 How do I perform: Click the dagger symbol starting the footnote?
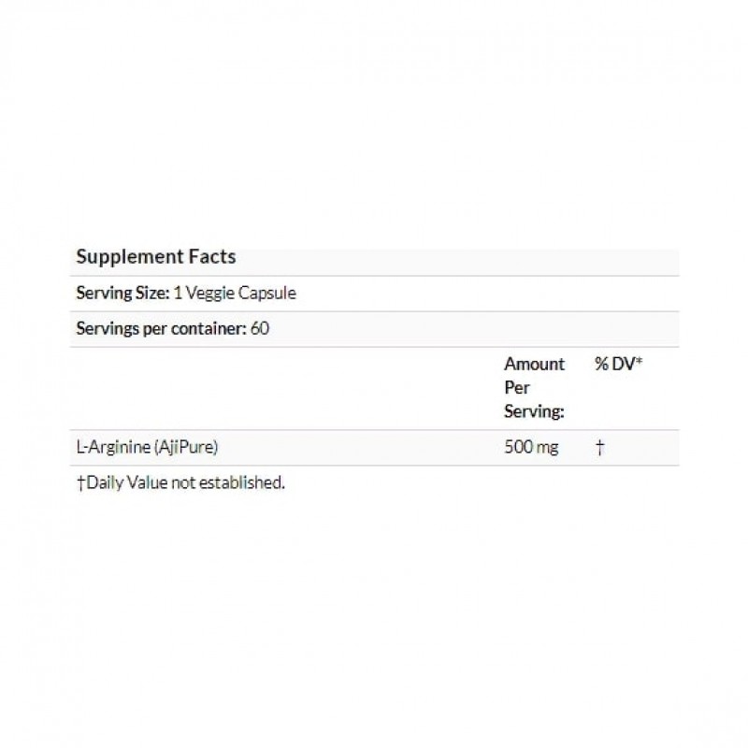(79, 483)
